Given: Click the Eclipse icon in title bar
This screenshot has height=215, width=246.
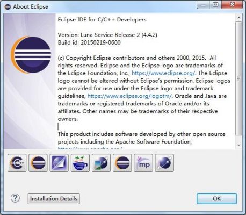Looking at the screenshot, I should pyautogui.click(x=8, y=7).
